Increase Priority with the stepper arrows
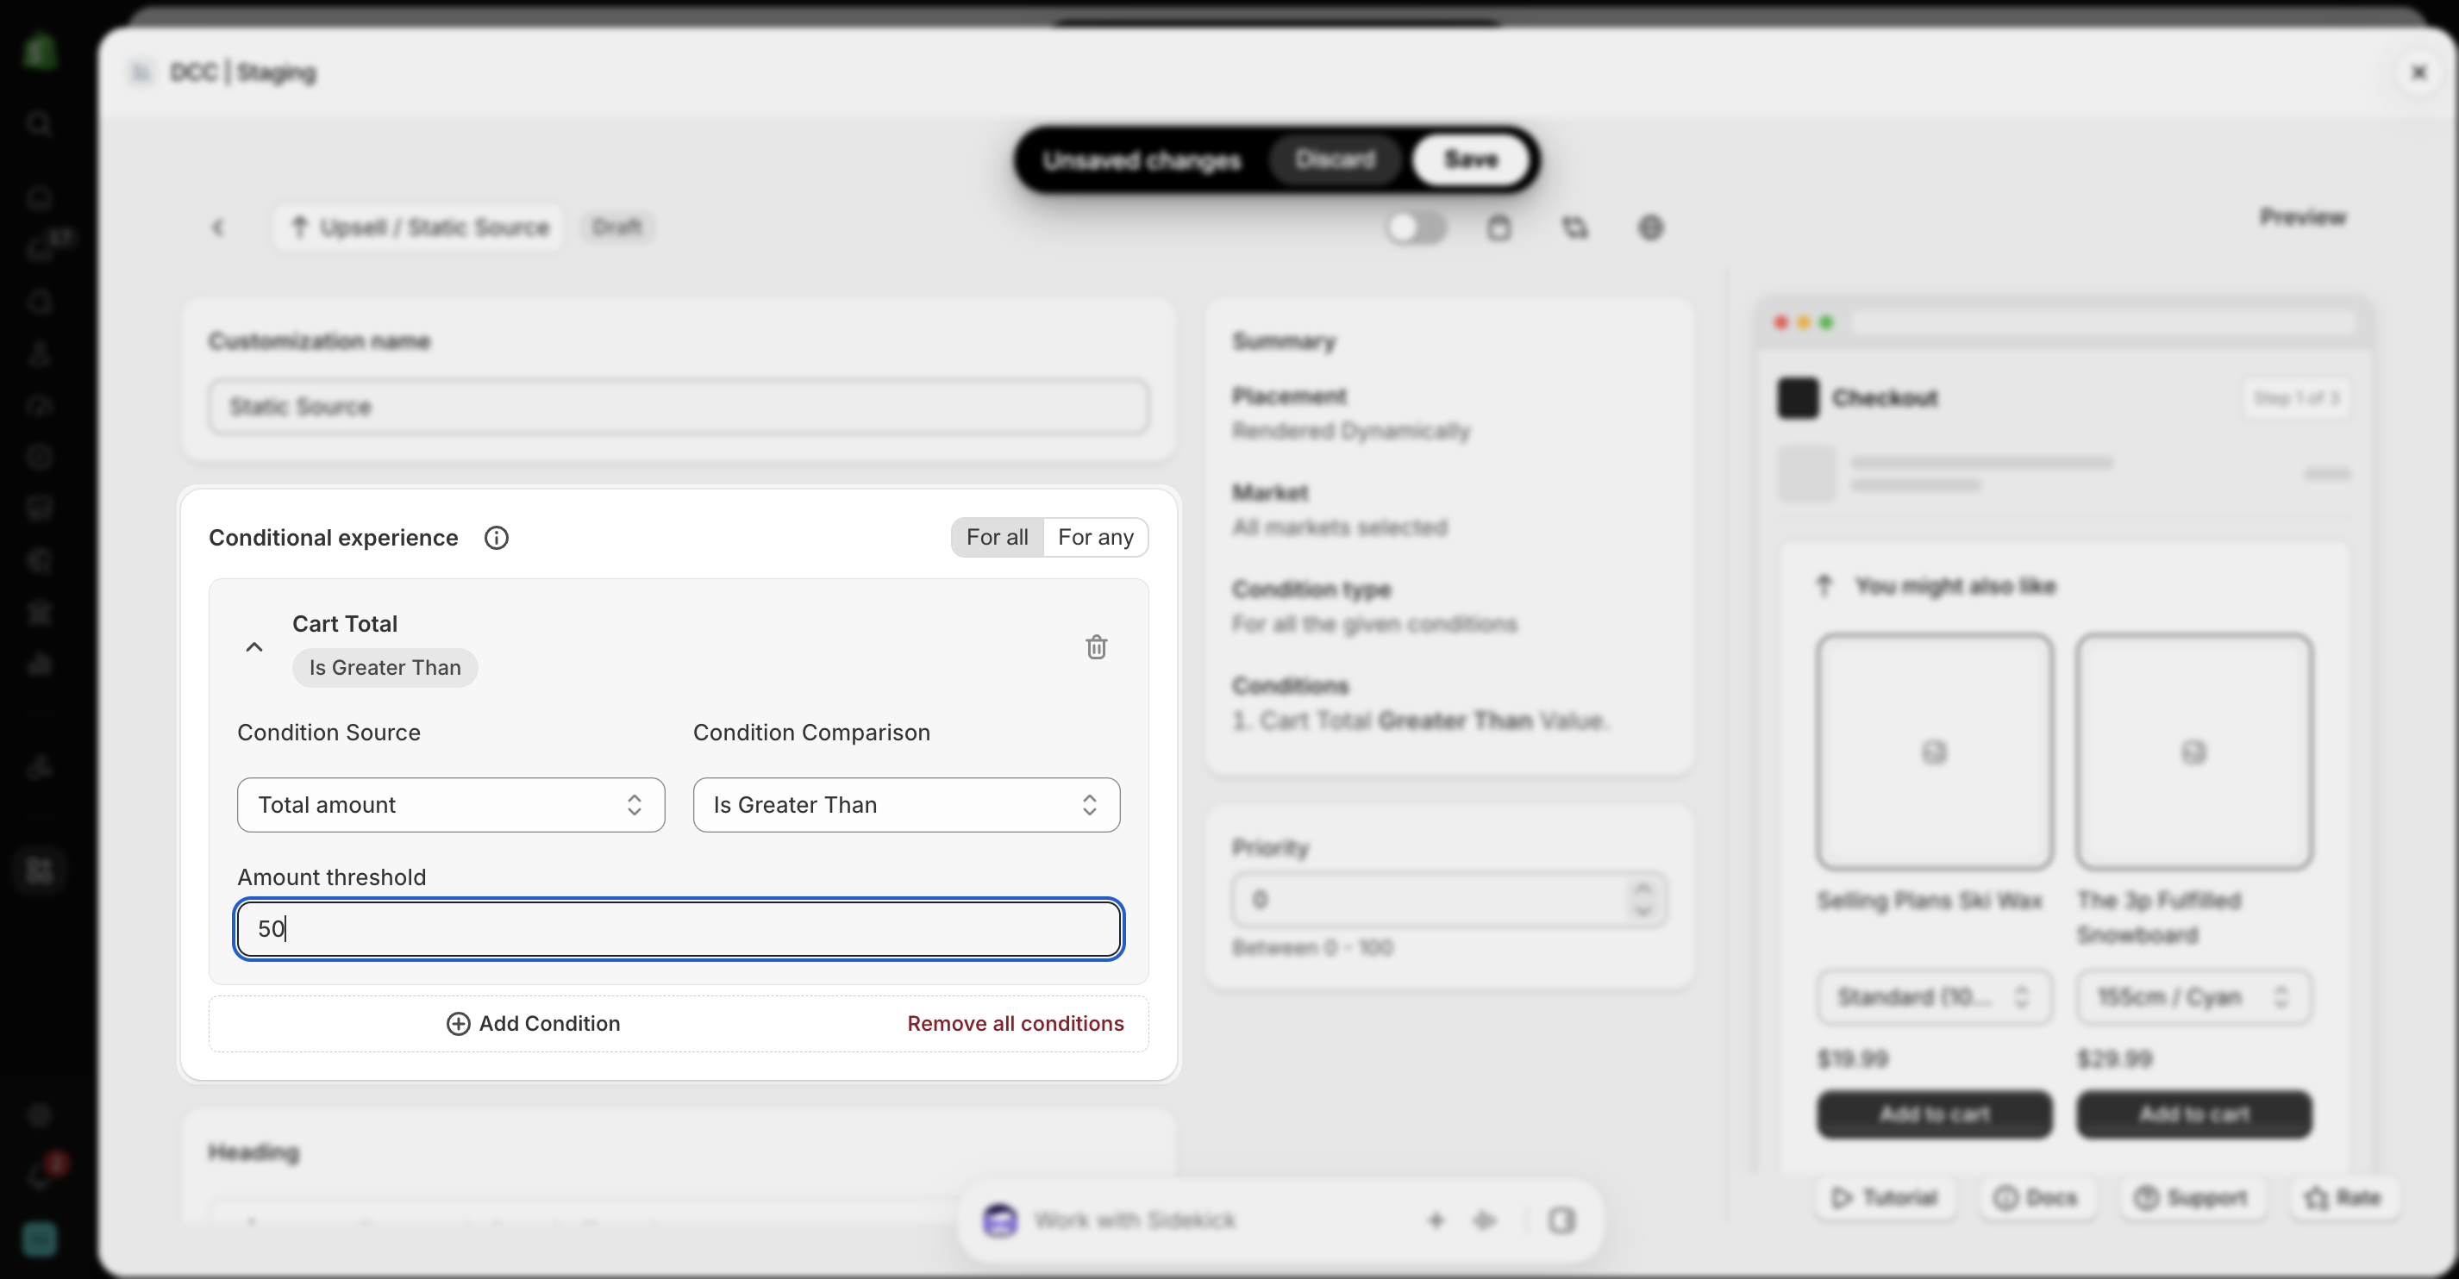The image size is (2459, 1279). pyautogui.click(x=1642, y=889)
